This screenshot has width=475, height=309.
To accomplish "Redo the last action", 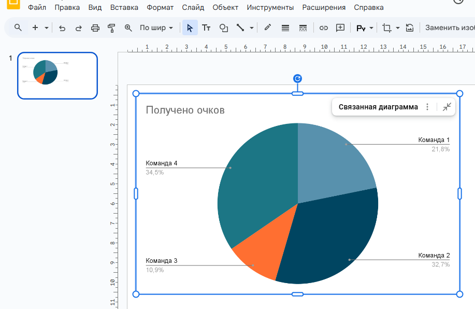I will pos(78,28).
